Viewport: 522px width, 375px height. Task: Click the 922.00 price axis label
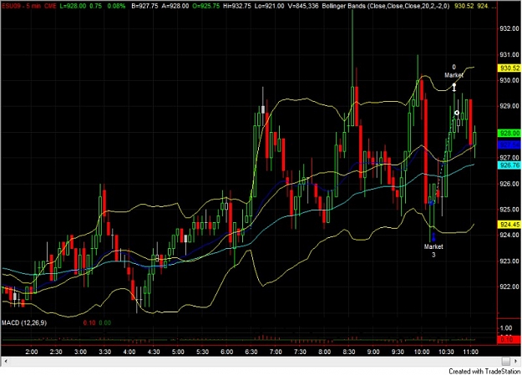[x=509, y=286]
